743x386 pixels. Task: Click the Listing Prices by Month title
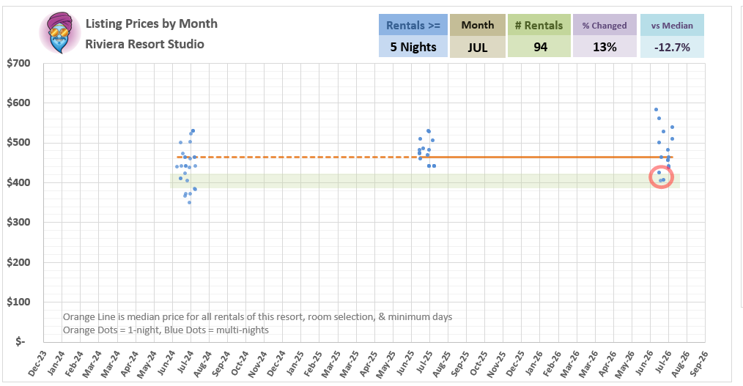click(x=152, y=23)
